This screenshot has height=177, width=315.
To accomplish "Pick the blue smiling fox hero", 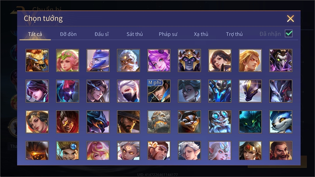I will [281, 122].
